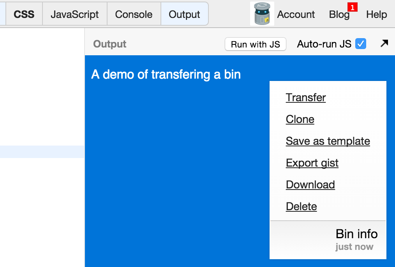
Task: Click the Bin info label
Action: click(x=356, y=234)
